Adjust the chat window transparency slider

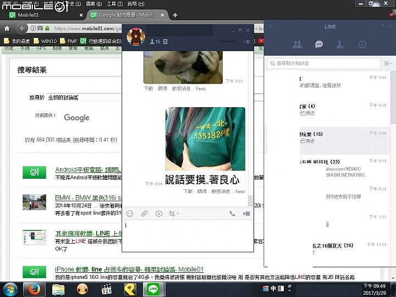[229, 41]
